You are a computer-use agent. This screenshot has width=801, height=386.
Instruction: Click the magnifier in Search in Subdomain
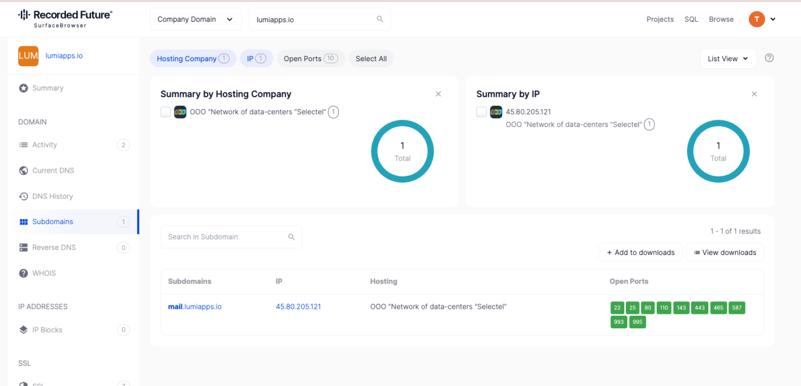pyautogui.click(x=291, y=237)
